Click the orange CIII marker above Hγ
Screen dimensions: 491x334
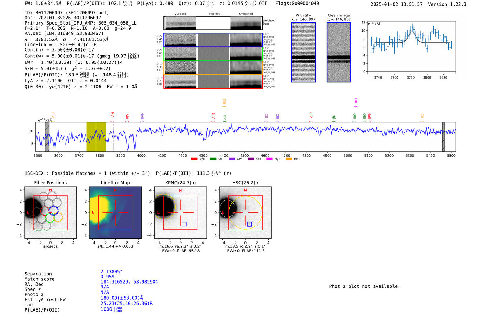coord(224,103)
